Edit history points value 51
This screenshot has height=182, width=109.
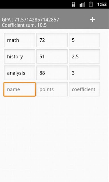pyautogui.click(x=52, y=56)
